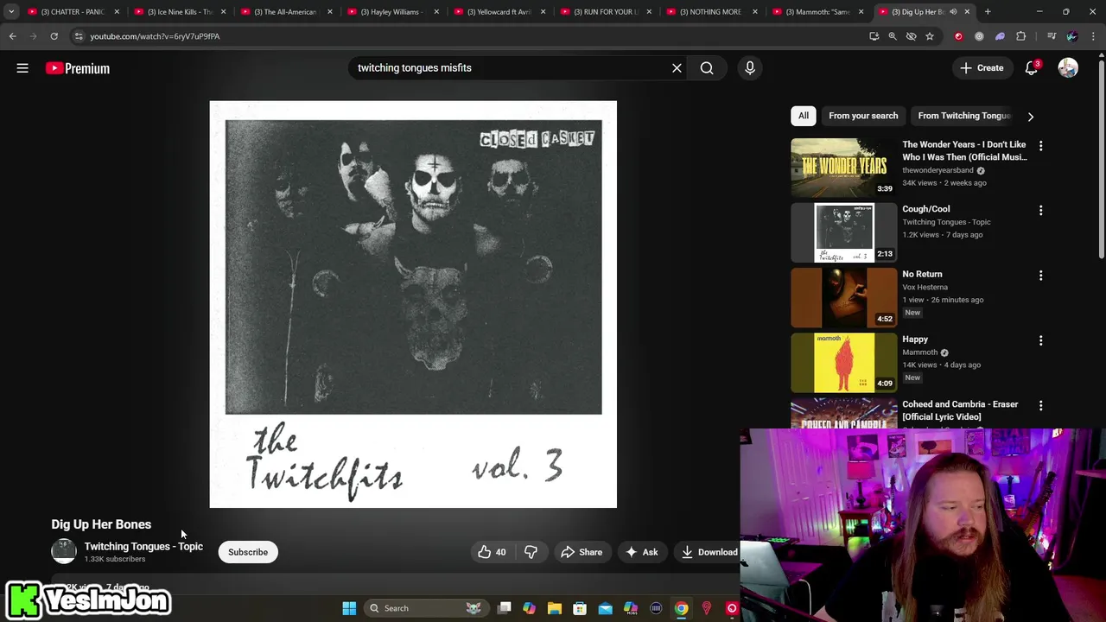Image resolution: width=1106 pixels, height=622 pixels.
Task: Switch to the Yellowcard ft Avril tab
Action: point(499,12)
